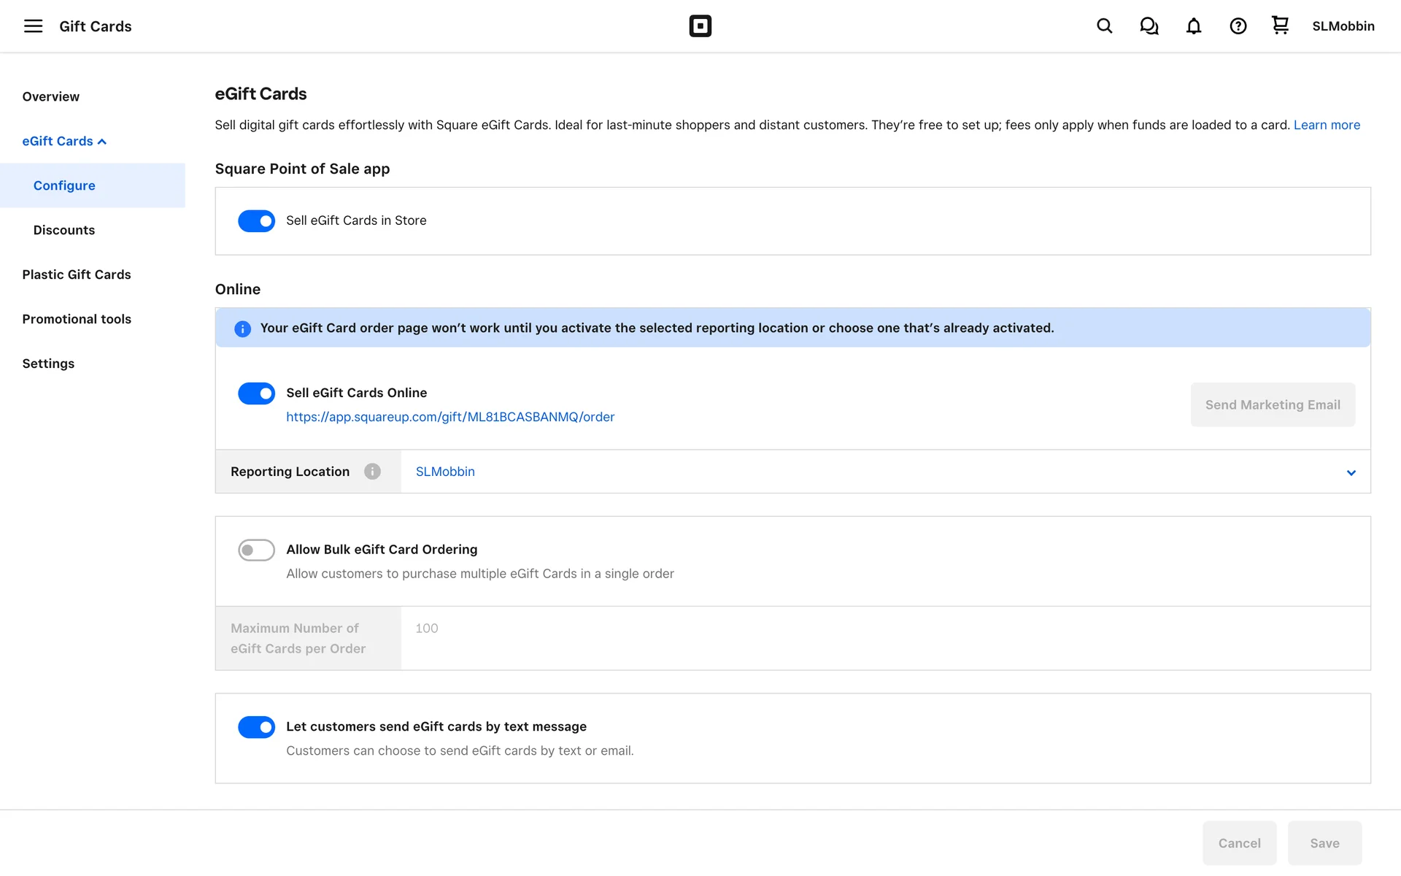The width and height of the screenshot is (1401, 876).
Task: Open the notifications bell
Action: coord(1193,26)
